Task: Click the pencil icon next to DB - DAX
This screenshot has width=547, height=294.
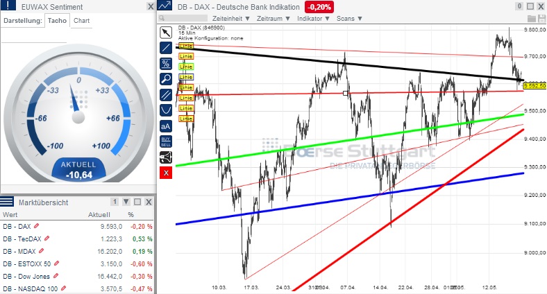Action: 36,226
